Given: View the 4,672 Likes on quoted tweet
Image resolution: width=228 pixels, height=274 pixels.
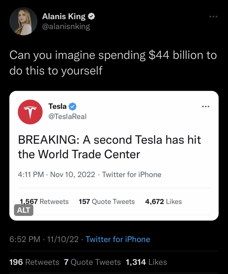Looking at the screenshot, I should 163,201.
